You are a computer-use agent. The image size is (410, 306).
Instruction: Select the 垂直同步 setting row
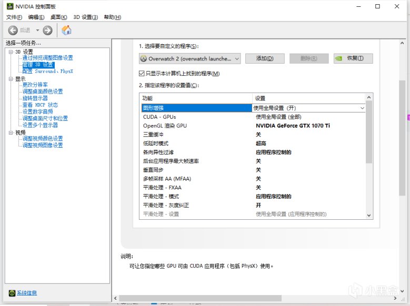tap(253, 170)
